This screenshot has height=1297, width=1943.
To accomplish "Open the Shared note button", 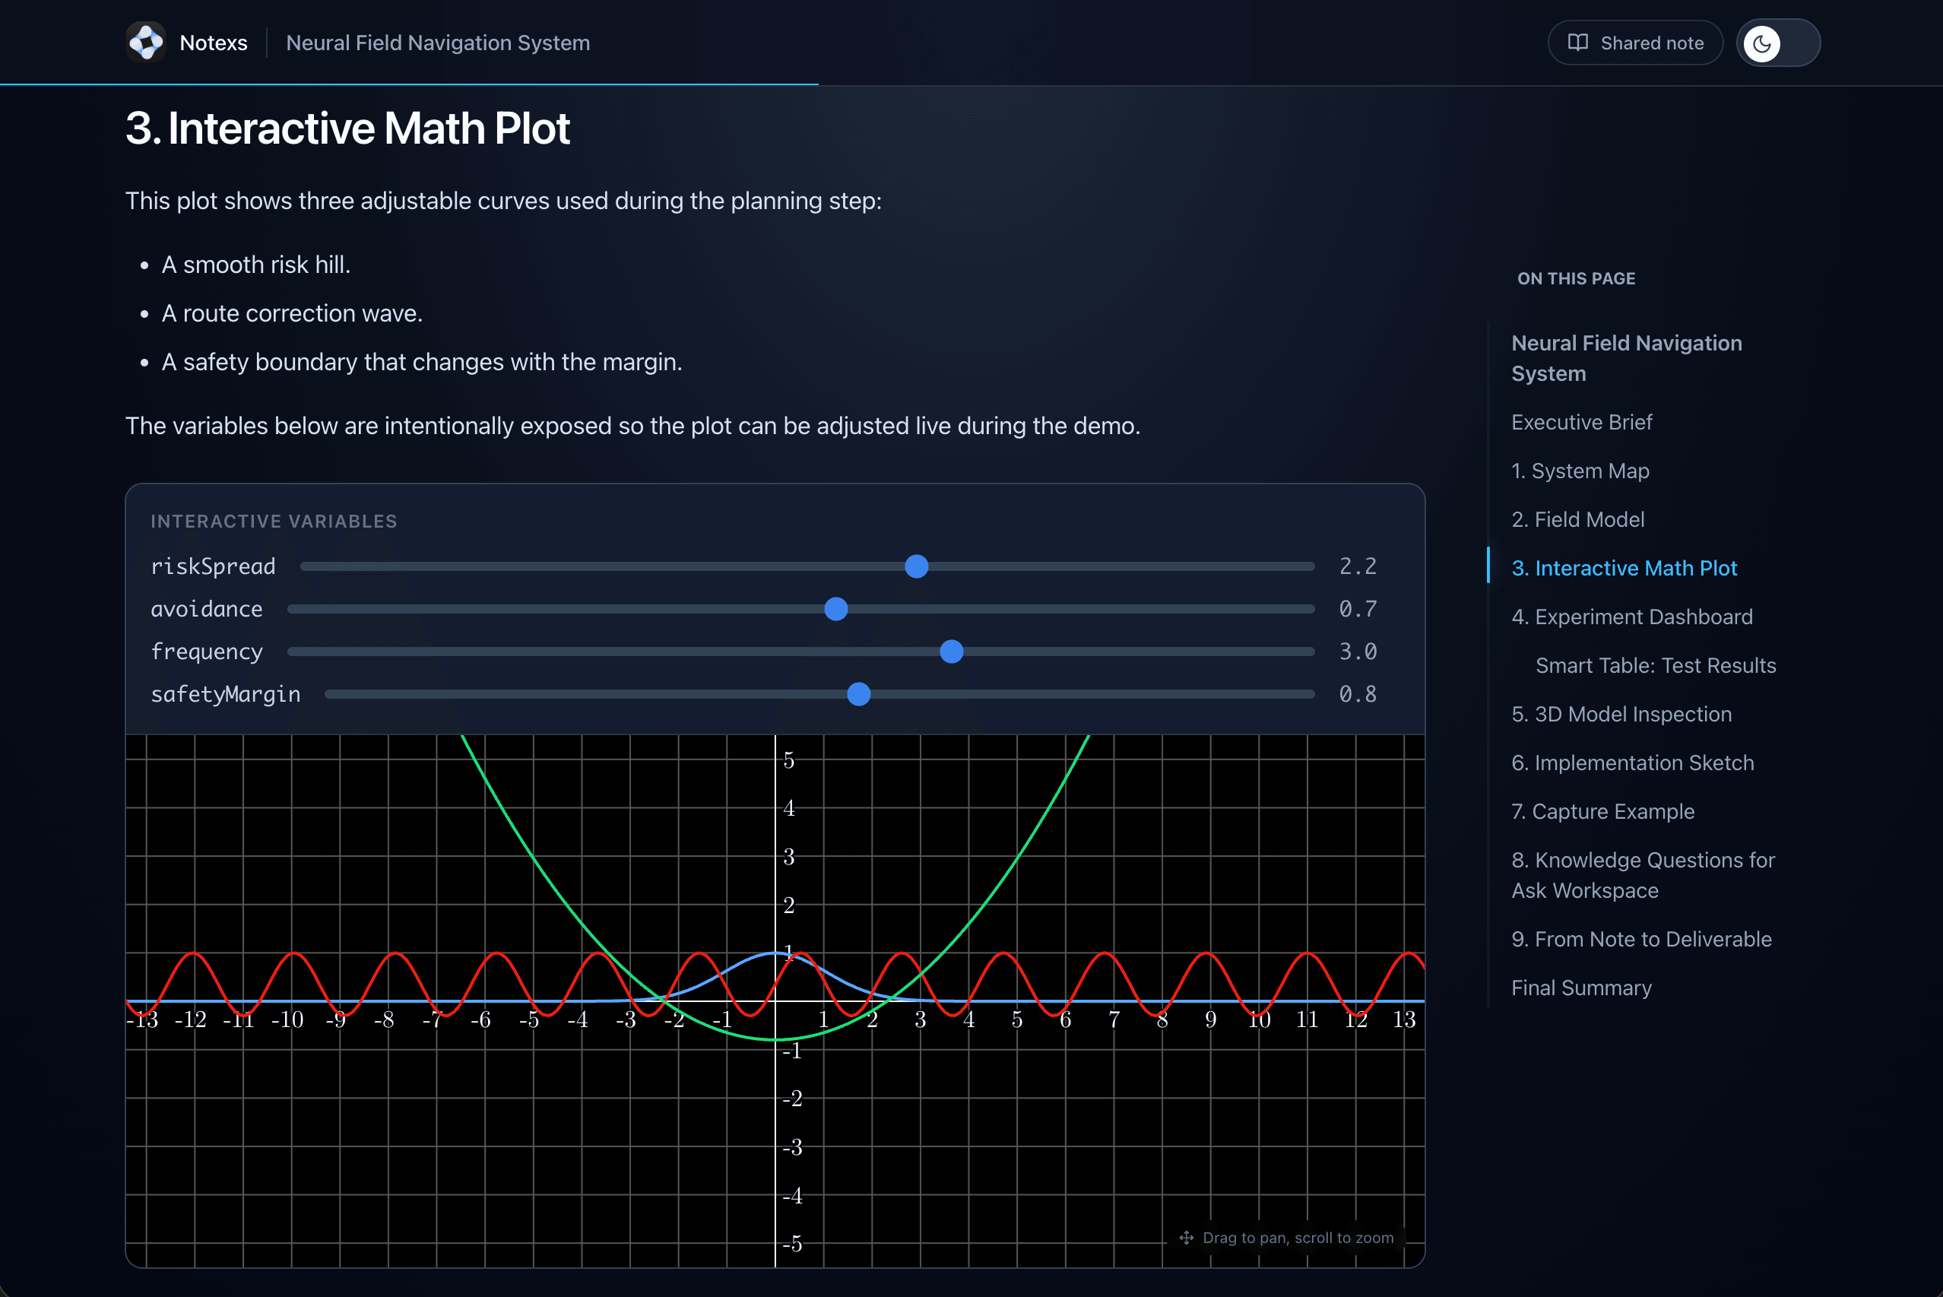I will tap(1634, 43).
